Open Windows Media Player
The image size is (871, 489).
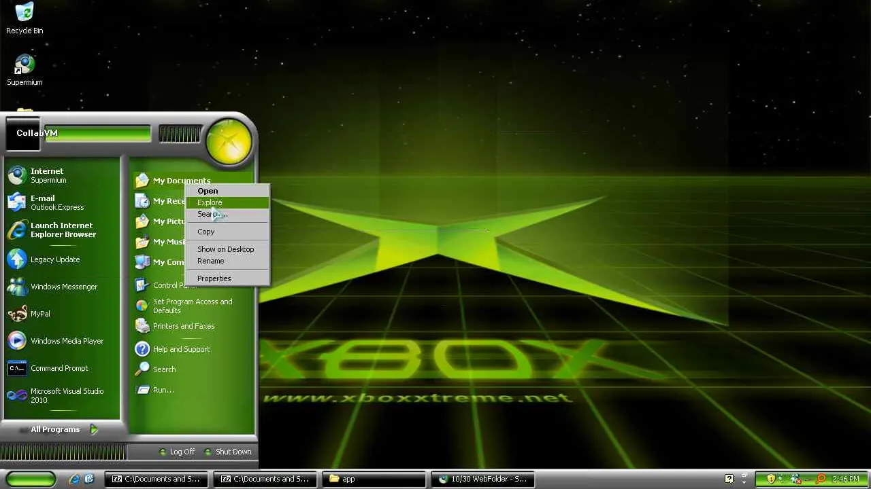[63, 341]
